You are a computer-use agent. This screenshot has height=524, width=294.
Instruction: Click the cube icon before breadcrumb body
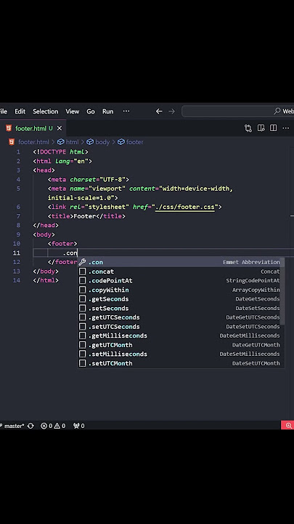coord(90,142)
